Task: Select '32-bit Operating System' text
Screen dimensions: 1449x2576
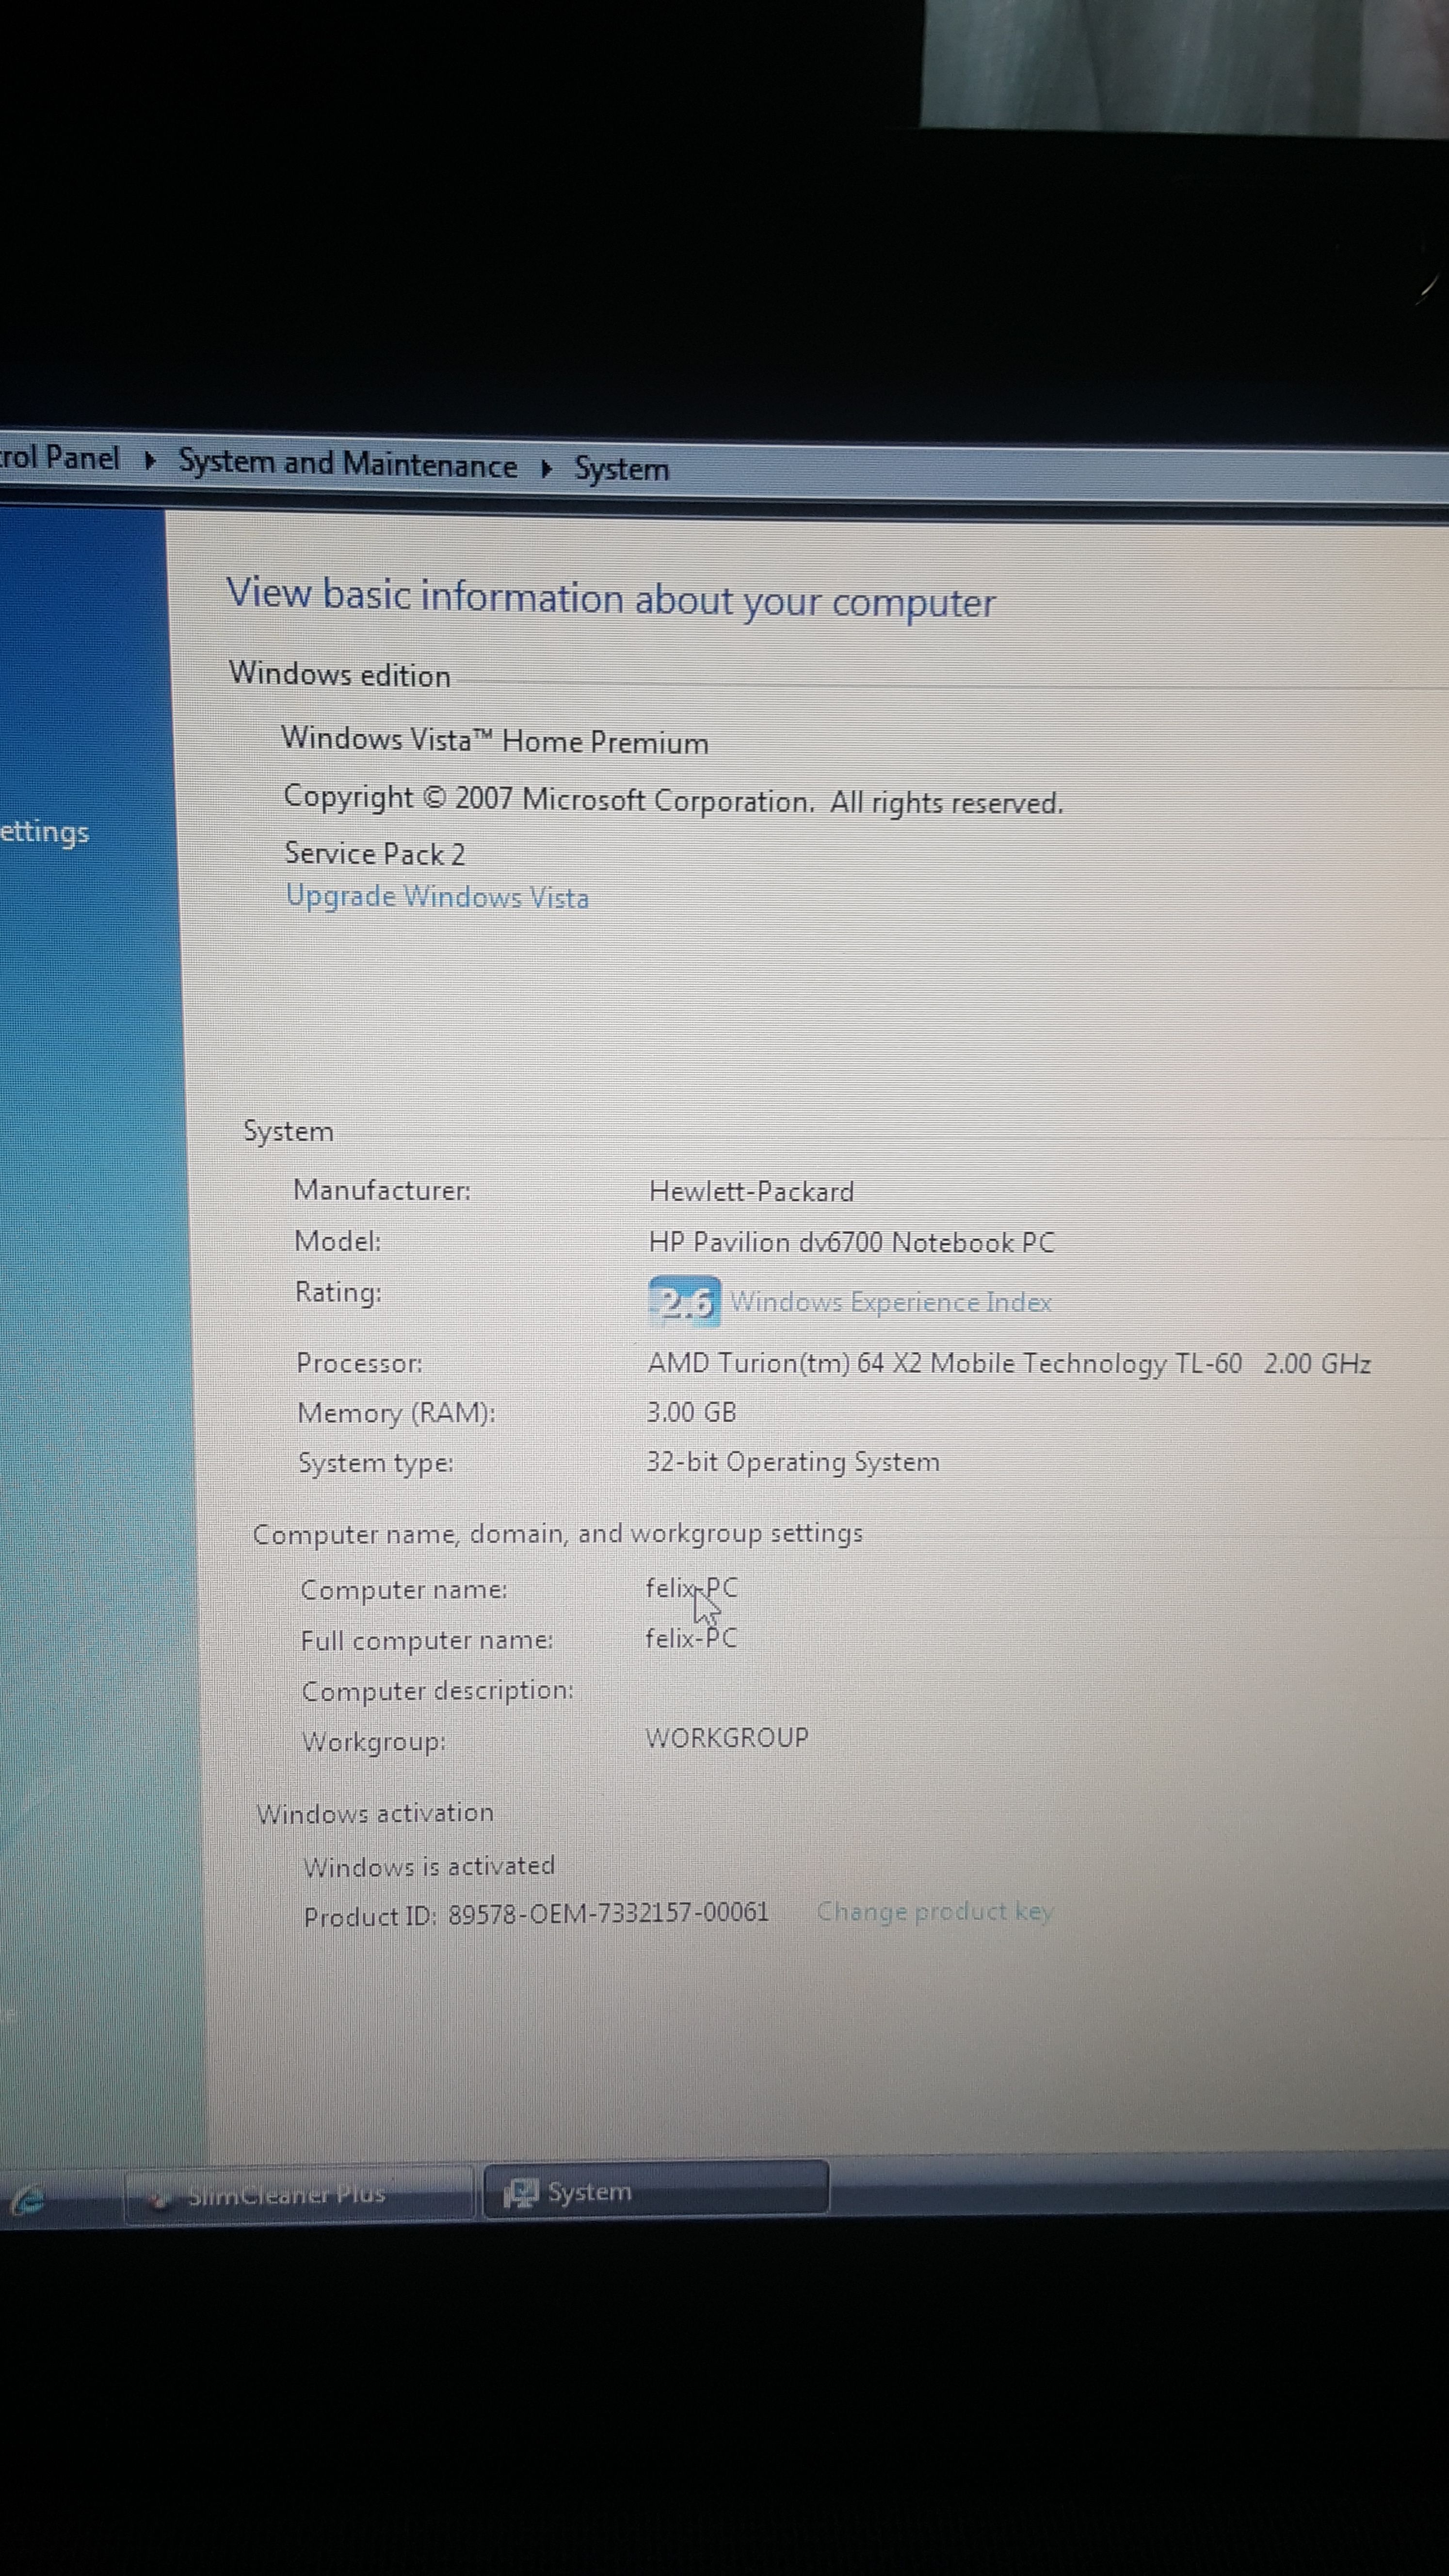Action: [793, 1462]
